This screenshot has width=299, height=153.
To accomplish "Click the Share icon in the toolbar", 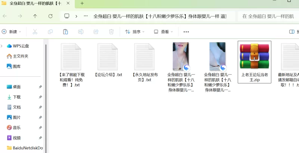I will coord(96,32).
